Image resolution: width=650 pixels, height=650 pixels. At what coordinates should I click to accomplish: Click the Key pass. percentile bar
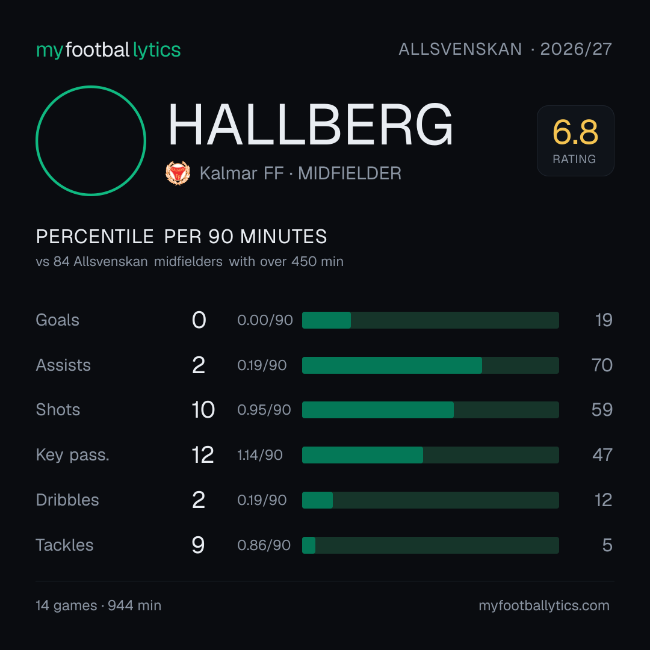pos(430,455)
